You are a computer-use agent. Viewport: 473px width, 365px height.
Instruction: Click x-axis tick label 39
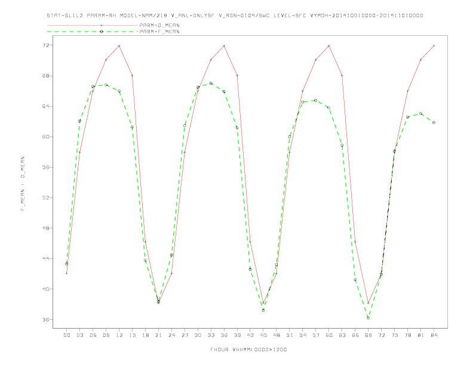point(237,335)
